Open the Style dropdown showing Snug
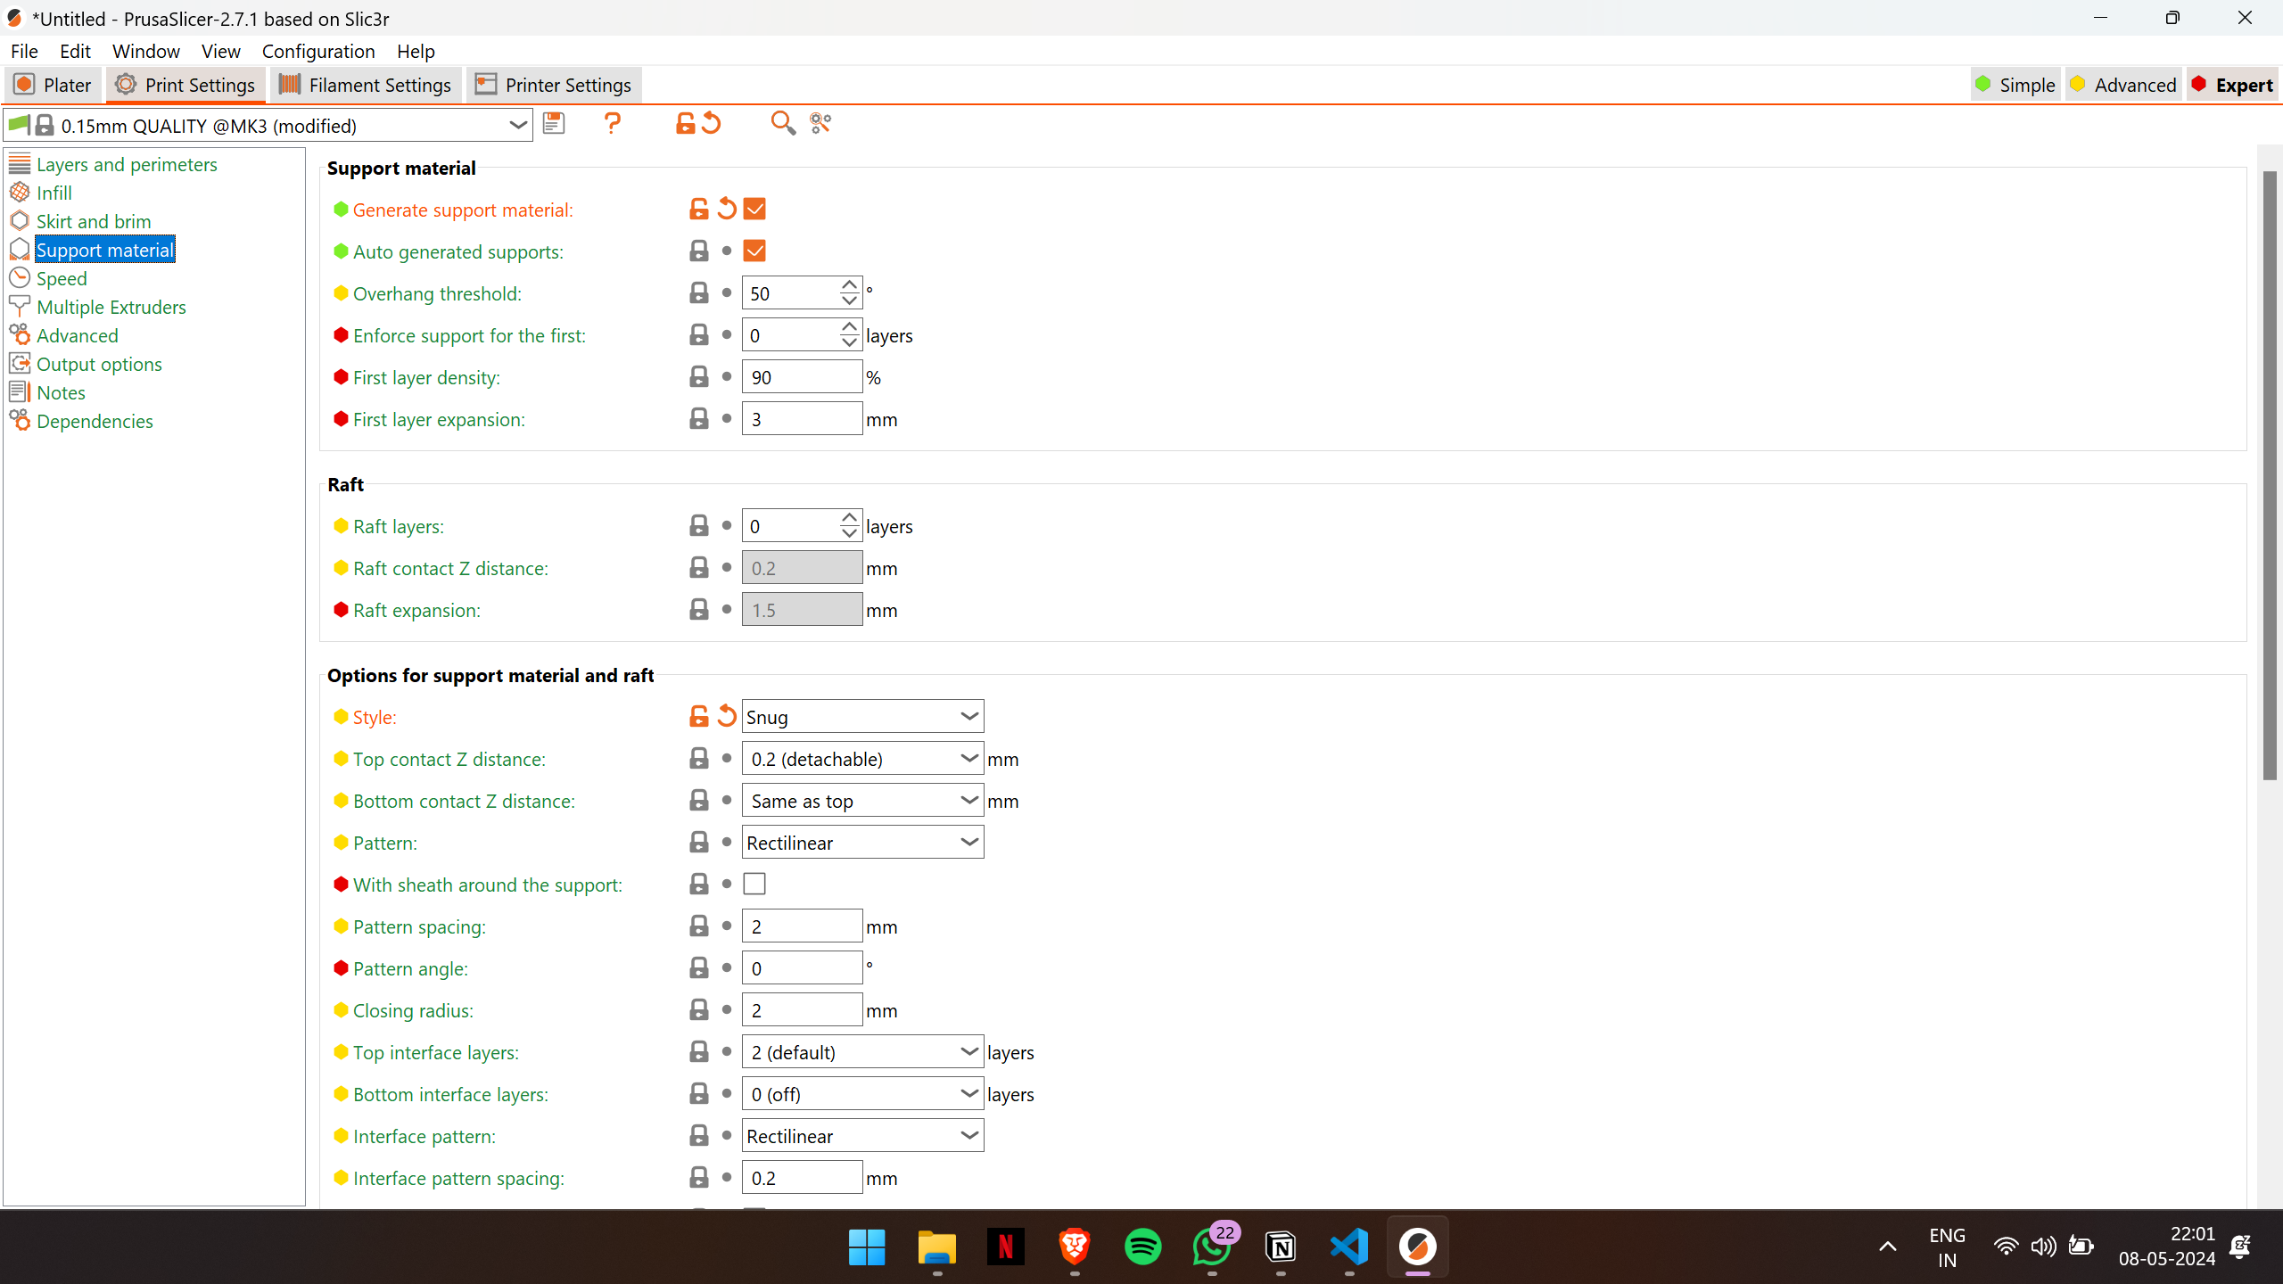Viewport: 2283px width, 1284px height. [862, 716]
